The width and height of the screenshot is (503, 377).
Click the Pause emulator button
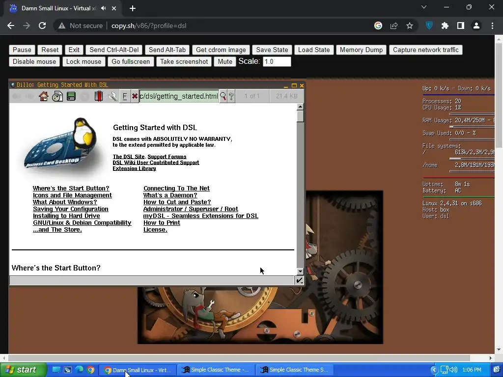(x=22, y=50)
